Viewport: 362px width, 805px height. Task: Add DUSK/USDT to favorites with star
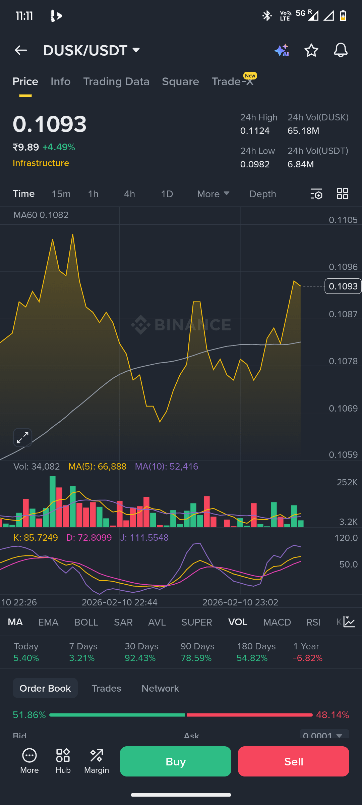coord(311,50)
